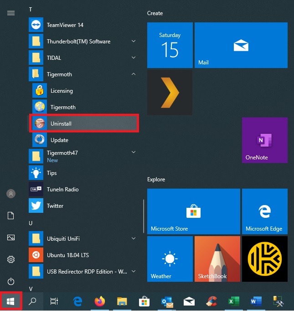
Task: Open Task View on the taskbar
Action: [x=54, y=301]
